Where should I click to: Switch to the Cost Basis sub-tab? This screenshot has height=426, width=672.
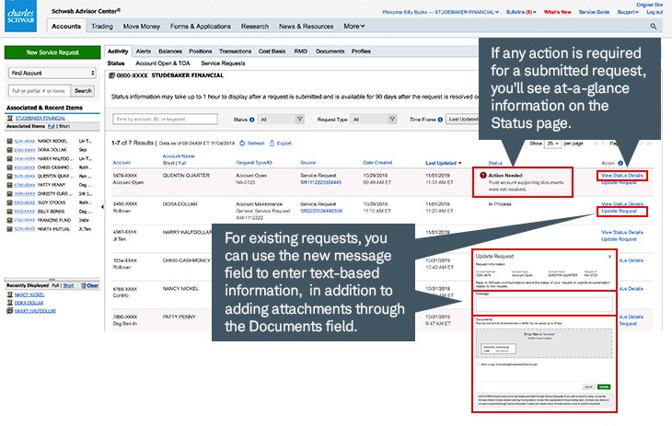point(272,51)
